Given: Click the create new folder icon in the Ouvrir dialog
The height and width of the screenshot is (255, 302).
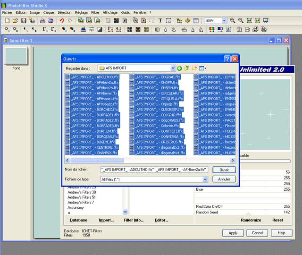Looking at the screenshot, I should click(x=194, y=68).
